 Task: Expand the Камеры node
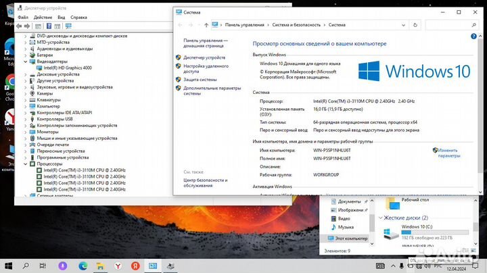point(26,93)
